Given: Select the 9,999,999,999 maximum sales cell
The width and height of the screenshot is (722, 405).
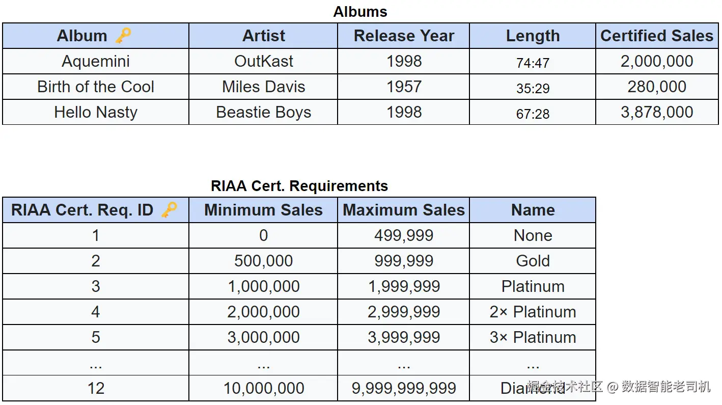Looking at the screenshot, I should pyautogui.click(x=403, y=388).
